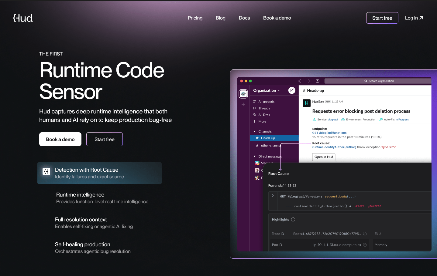The width and height of the screenshot is (437, 276).
Task: Click the Environment icon beside Production
Action: click(343, 119)
